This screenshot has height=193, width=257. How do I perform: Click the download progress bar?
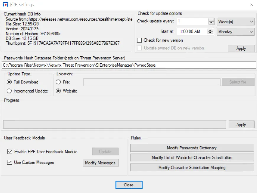[x=114, y=125]
